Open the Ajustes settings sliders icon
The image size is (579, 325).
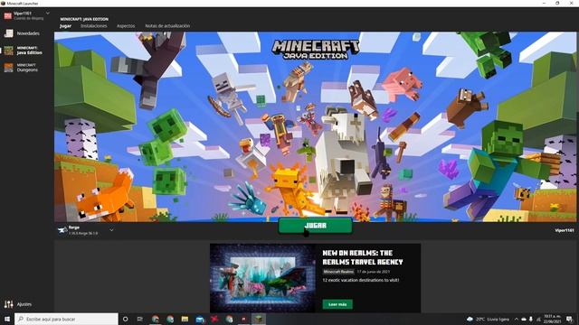pyautogui.click(x=8, y=304)
